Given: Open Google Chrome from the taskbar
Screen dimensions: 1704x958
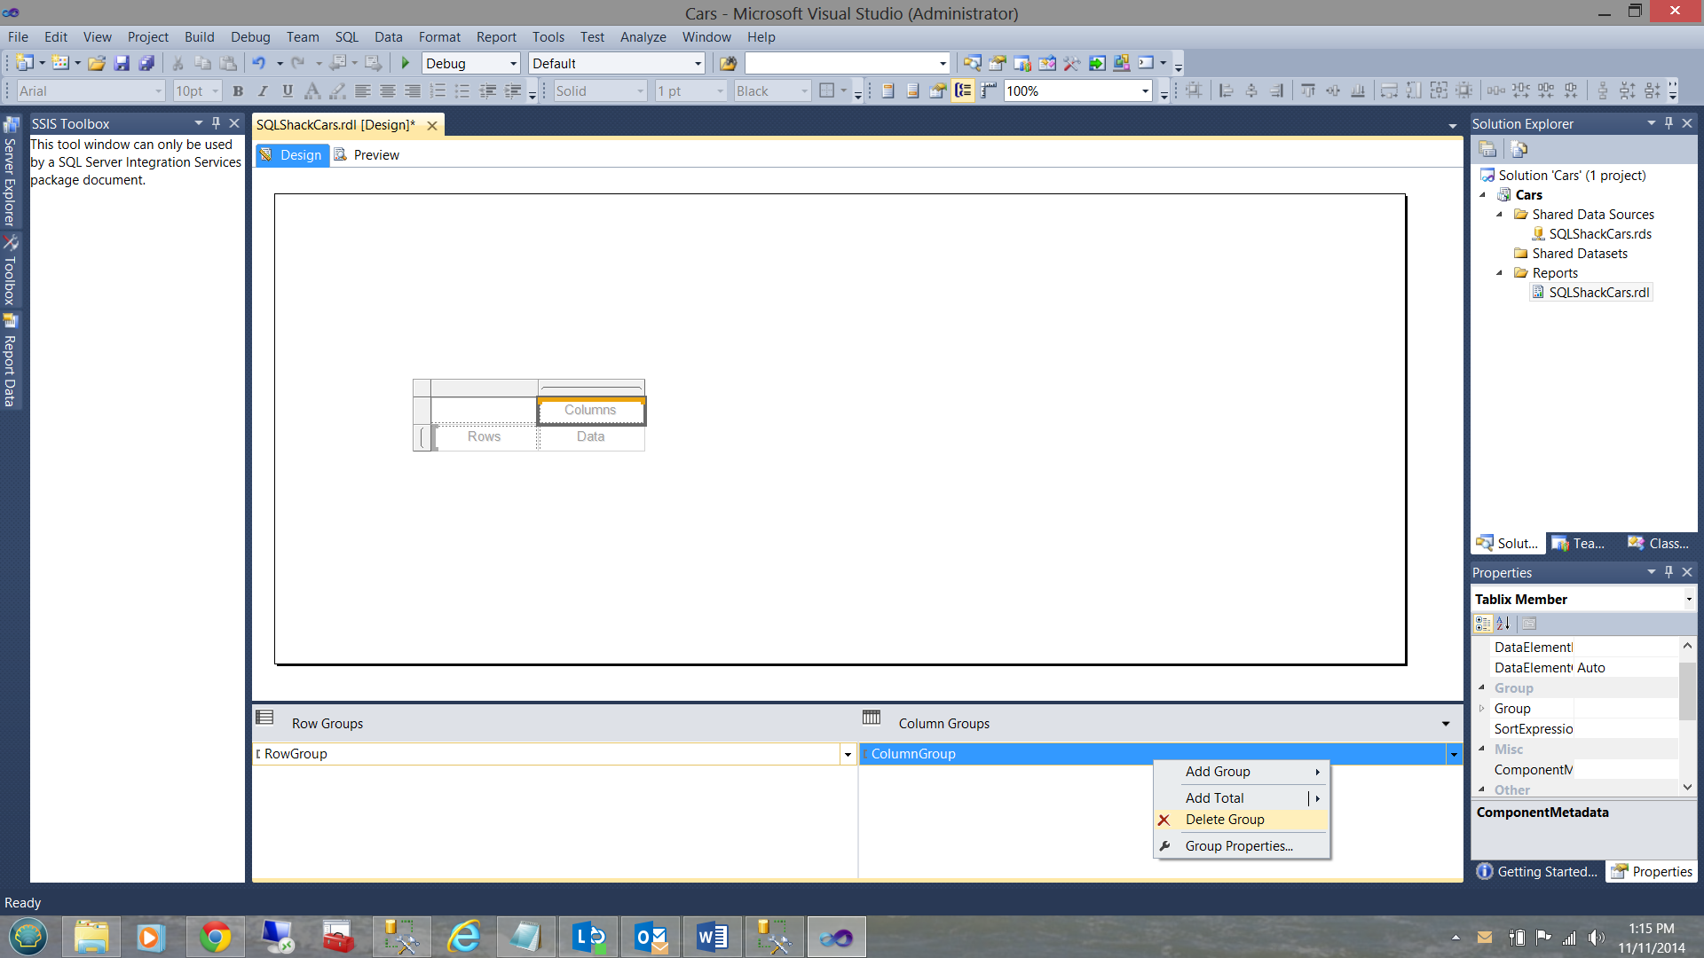Looking at the screenshot, I should point(215,937).
